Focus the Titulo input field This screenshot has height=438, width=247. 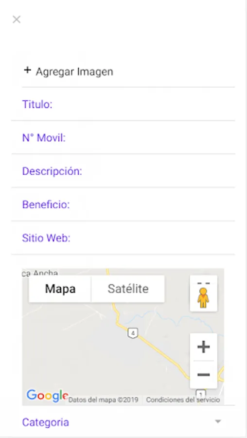123,104
